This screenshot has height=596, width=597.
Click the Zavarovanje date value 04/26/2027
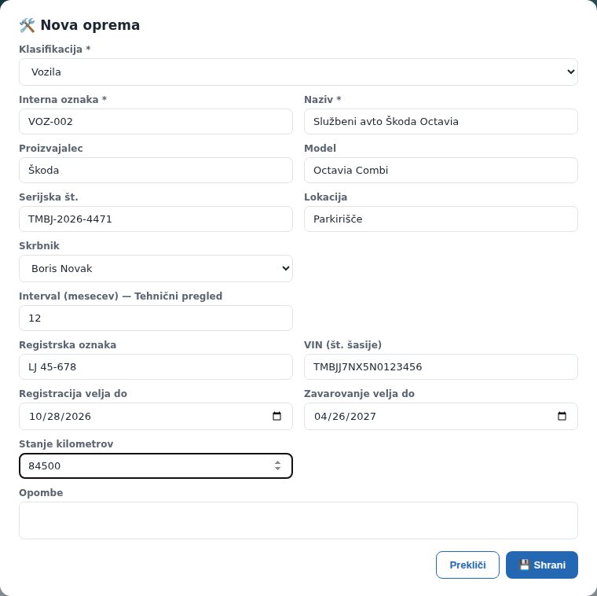click(345, 416)
